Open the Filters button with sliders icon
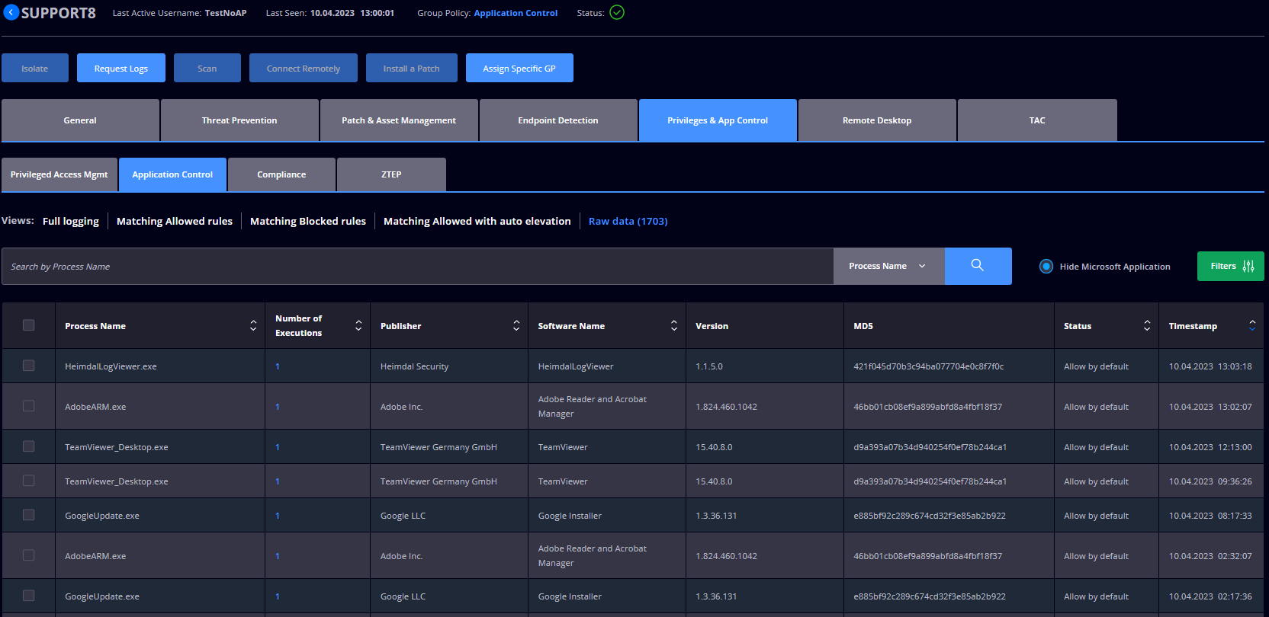 [1230, 266]
